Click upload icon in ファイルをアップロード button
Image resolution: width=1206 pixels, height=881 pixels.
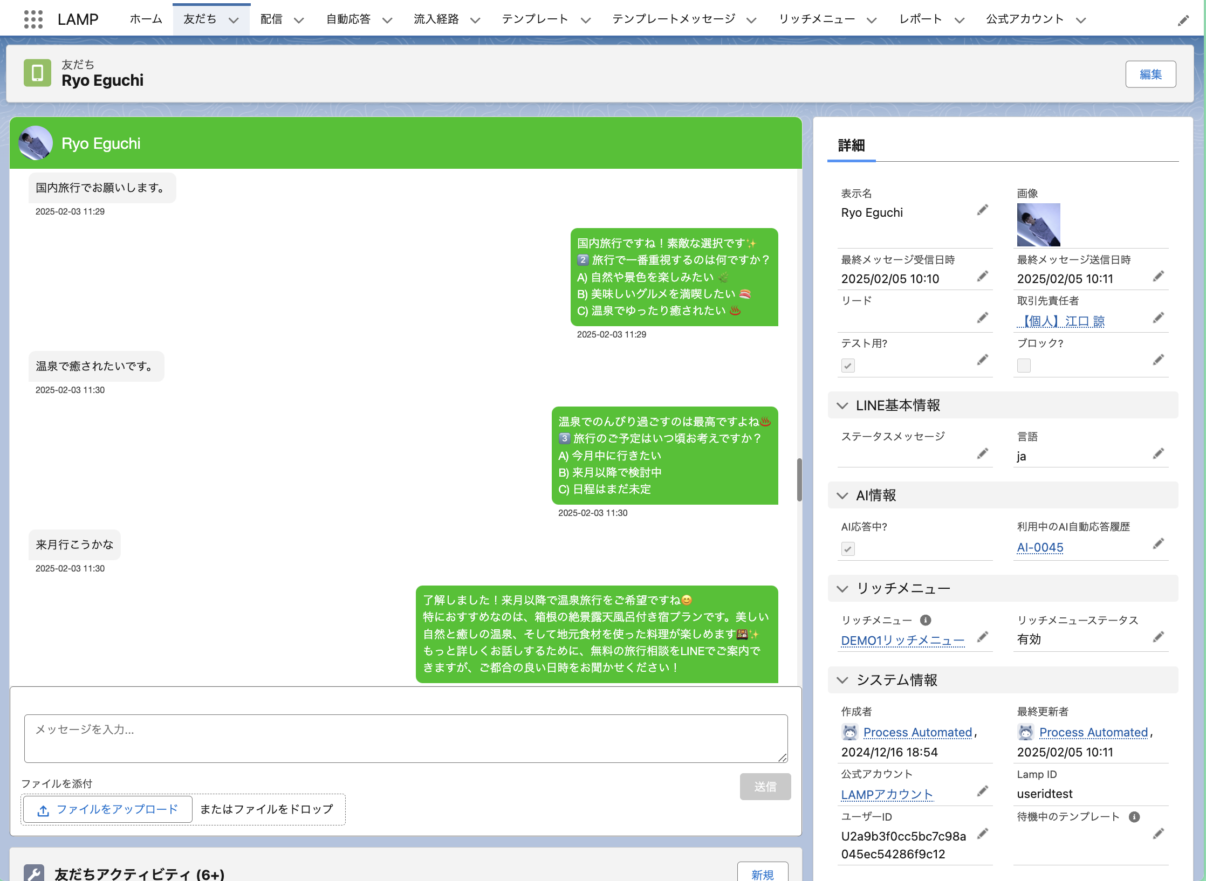[44, 810]
